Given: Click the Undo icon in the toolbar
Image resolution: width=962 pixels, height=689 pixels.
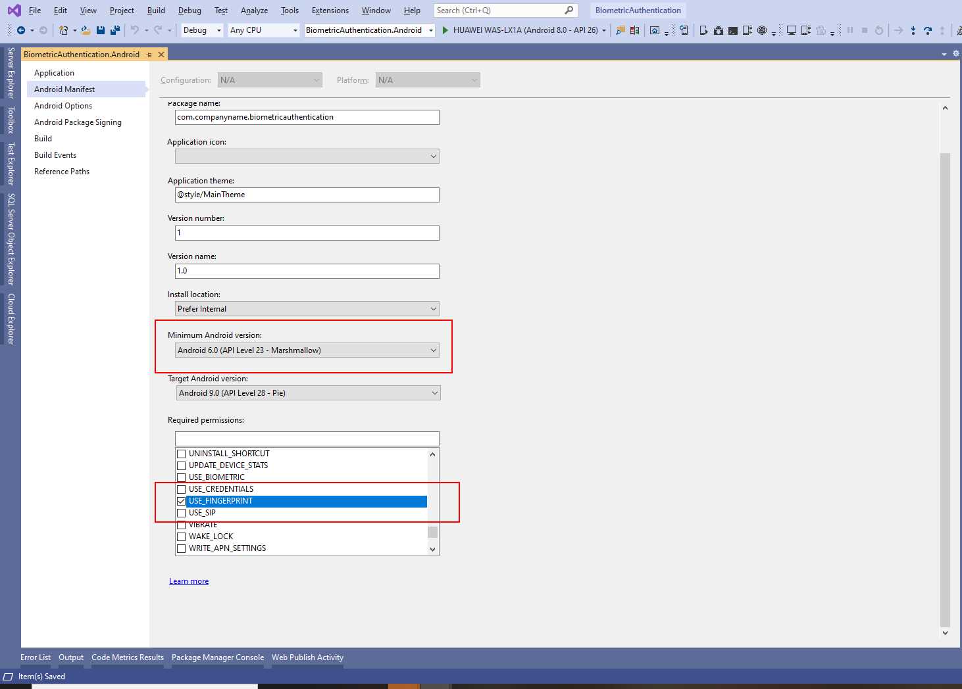Looking at the screenshot, I should click(136, 30).
